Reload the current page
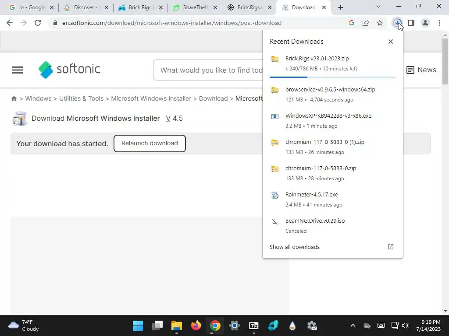The height and width of the screenshot is (336, 449). [38, 23]
